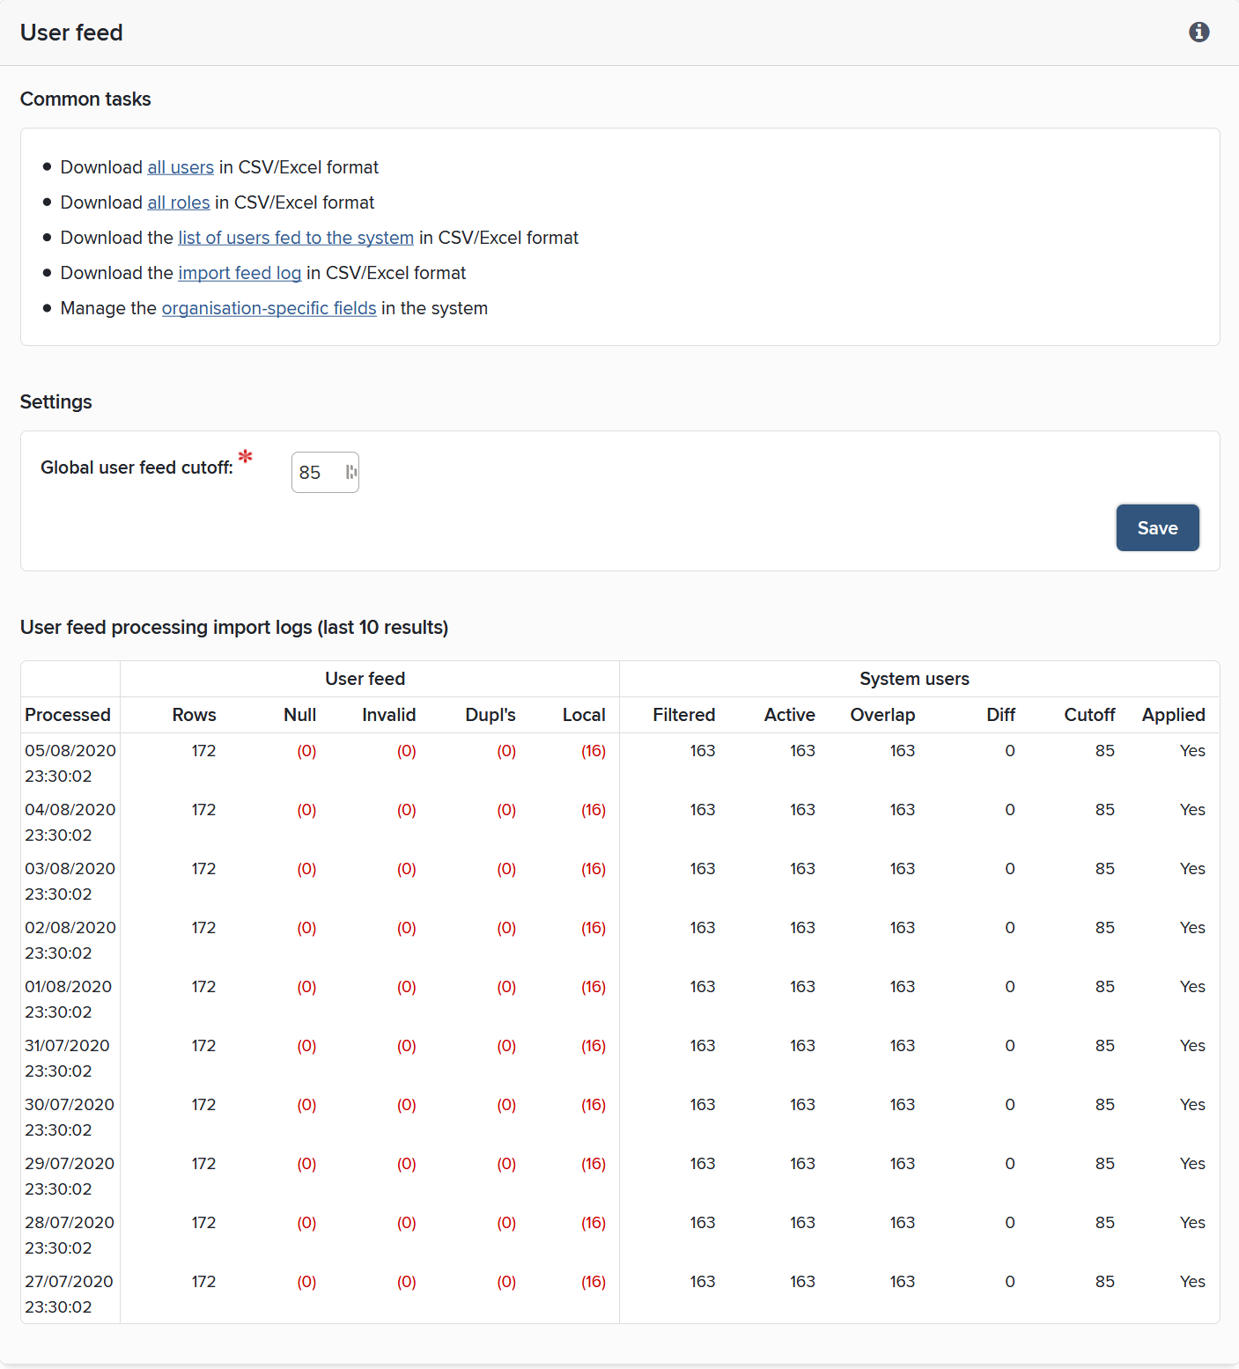Open the all users download link
Viewport: 1239px width, 1369px height.
(181, 167)
